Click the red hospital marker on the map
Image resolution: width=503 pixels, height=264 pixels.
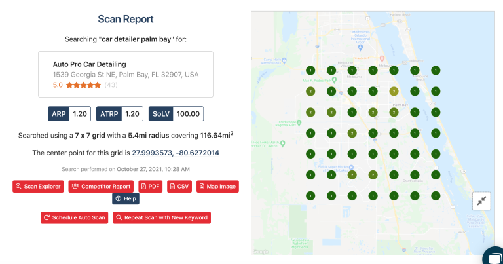tap(382, 59)
